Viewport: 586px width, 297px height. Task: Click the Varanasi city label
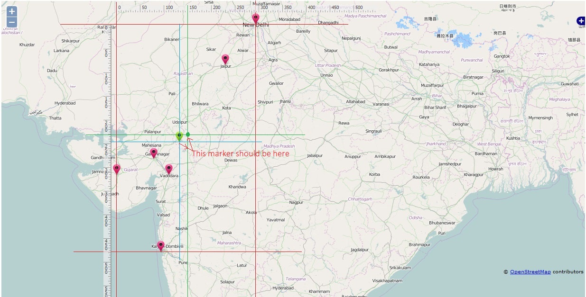(x=381, y=104)
